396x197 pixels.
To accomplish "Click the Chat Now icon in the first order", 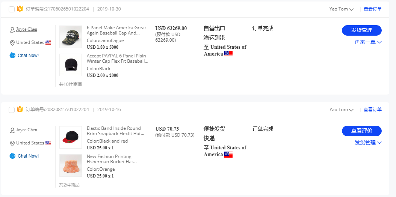I will pyautogui.click(x=12, y=56).
